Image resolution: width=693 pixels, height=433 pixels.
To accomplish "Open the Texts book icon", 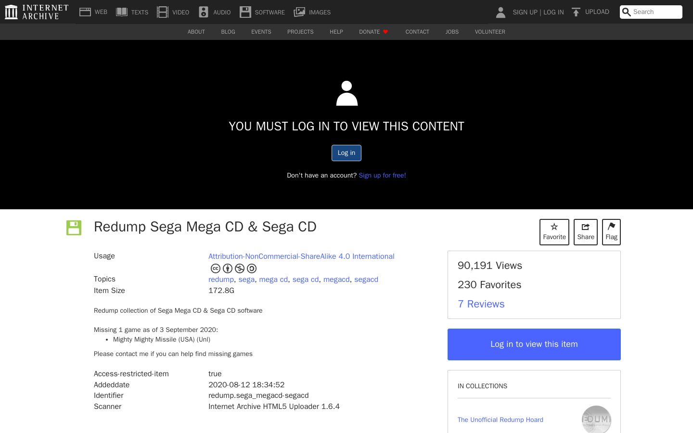I will coord(122,12).
